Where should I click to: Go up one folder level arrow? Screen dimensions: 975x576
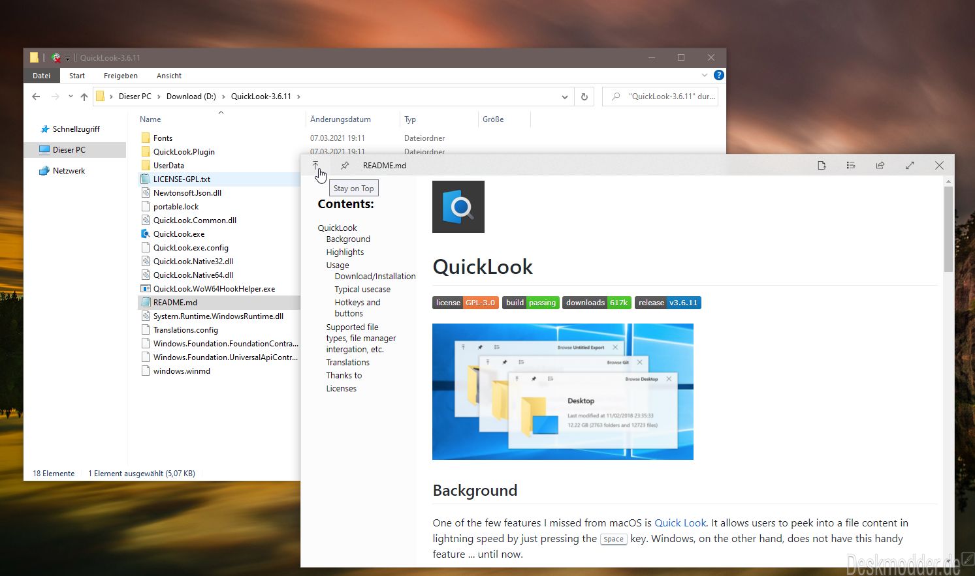click(84, 97)
